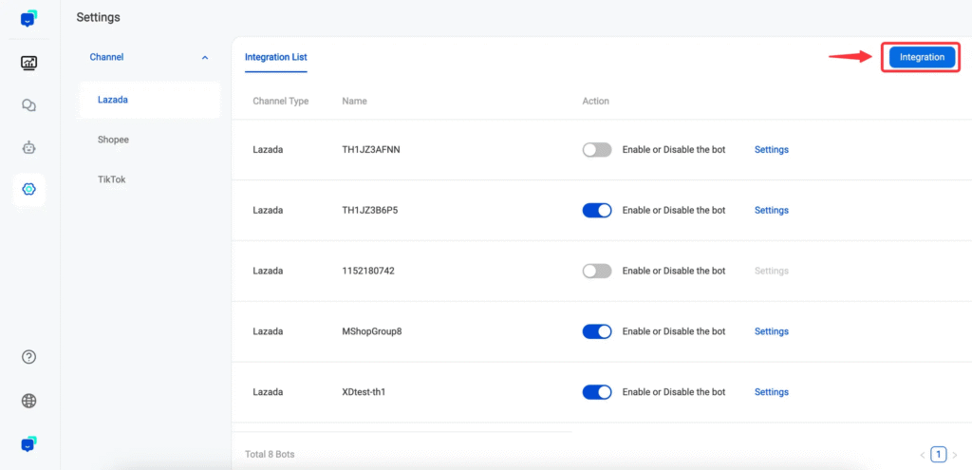
Task: Open the conversations chat bubble icon
Action: tap(28, 105)
